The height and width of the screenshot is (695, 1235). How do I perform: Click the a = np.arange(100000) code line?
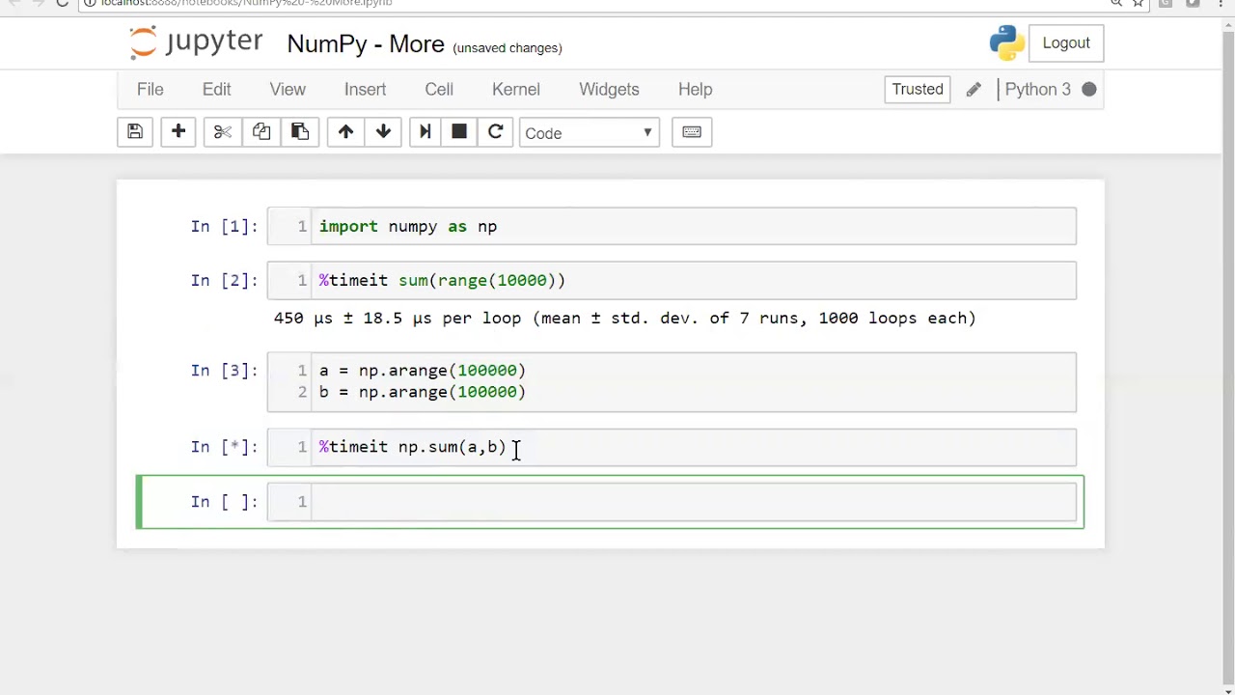(x=423, y=371)
